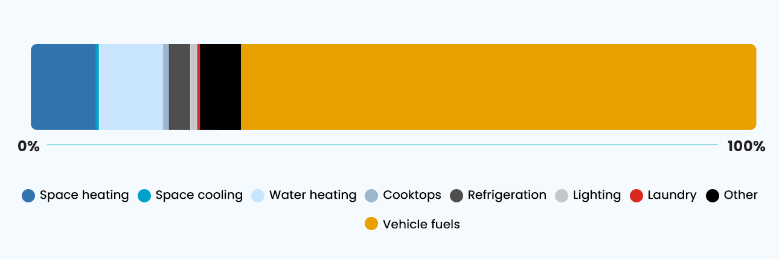Image resolution: width=779 pixels, height=259 pixels.
Task: Select the Cooktops legend color dot
Action: [x=371, y=196]
